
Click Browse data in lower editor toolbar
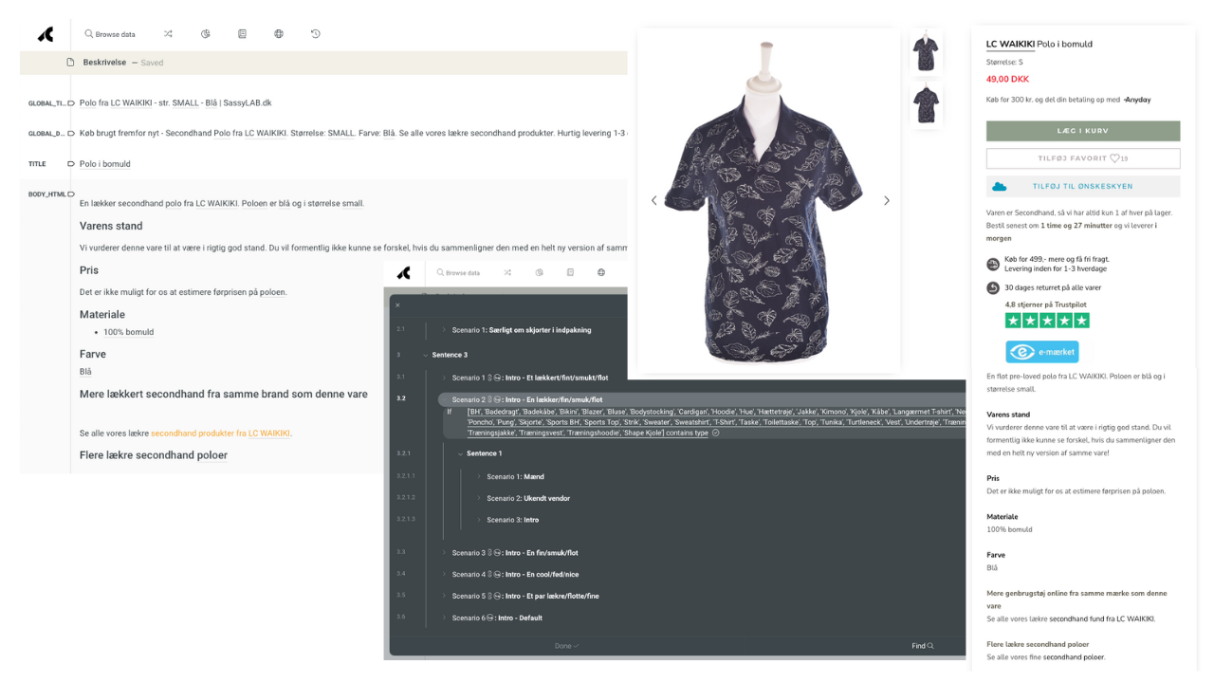[458, 272]
